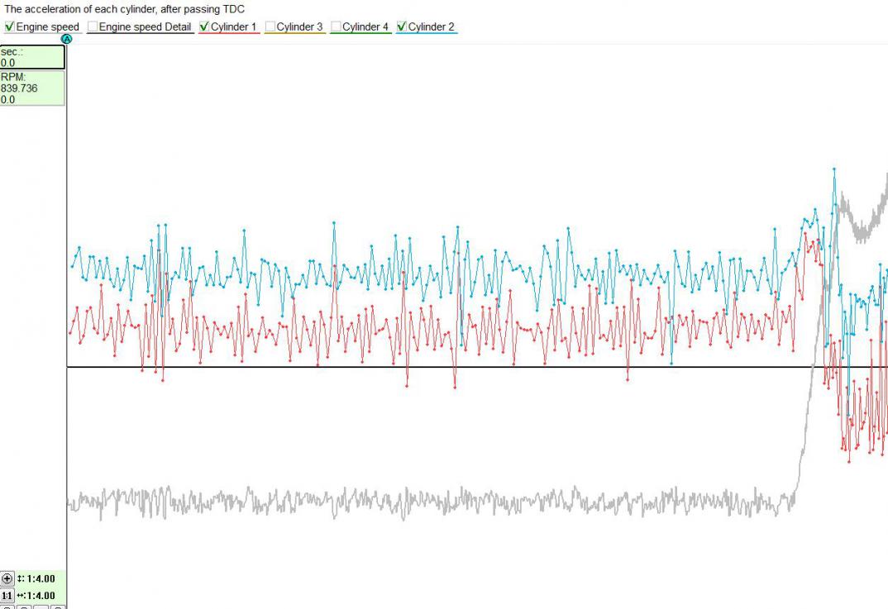Uncheck the Cylinder 2 checkbox
This screenshot has width=888, height=609.
coord(402,26)
